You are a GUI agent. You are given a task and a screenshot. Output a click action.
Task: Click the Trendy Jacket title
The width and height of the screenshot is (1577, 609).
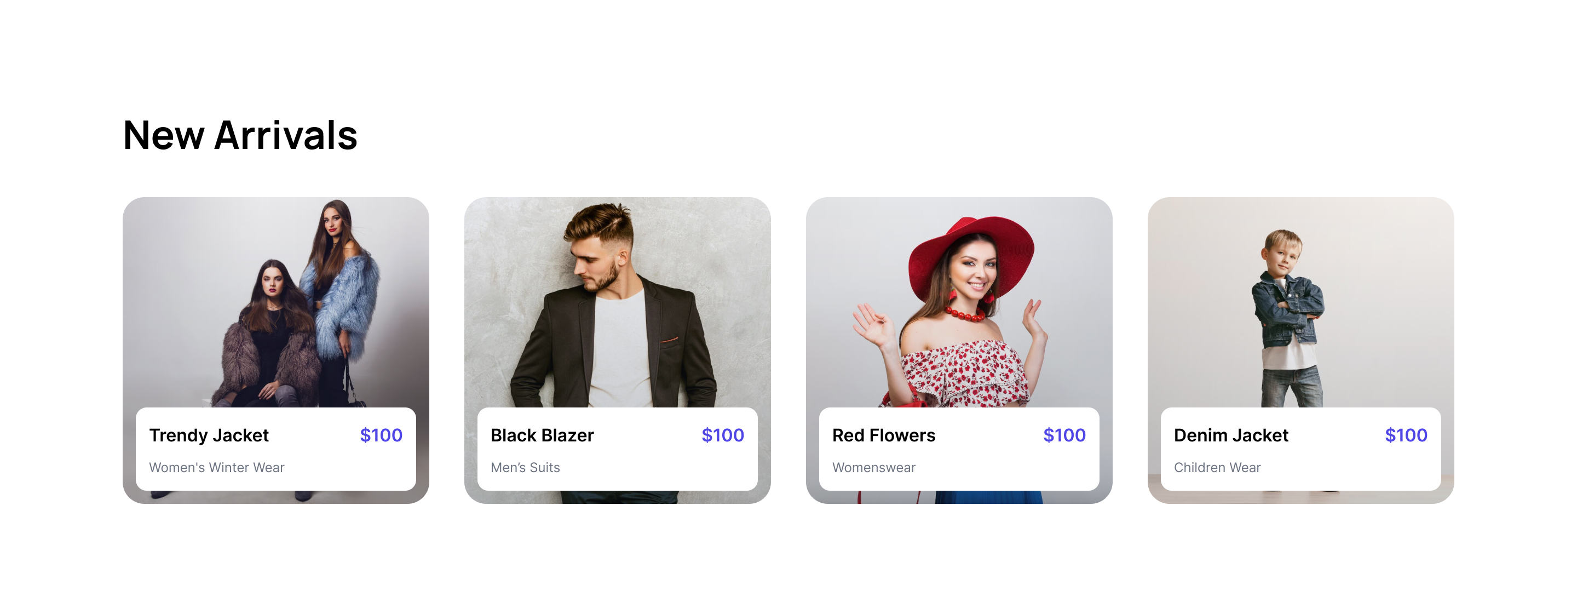209,435
